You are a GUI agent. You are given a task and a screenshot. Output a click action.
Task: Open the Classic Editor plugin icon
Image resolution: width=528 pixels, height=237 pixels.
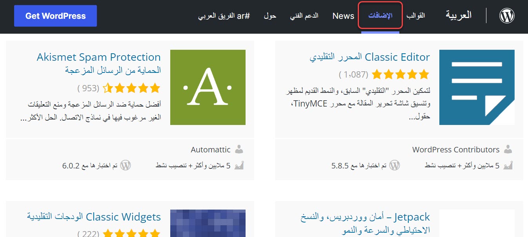(x=477, y=87)
